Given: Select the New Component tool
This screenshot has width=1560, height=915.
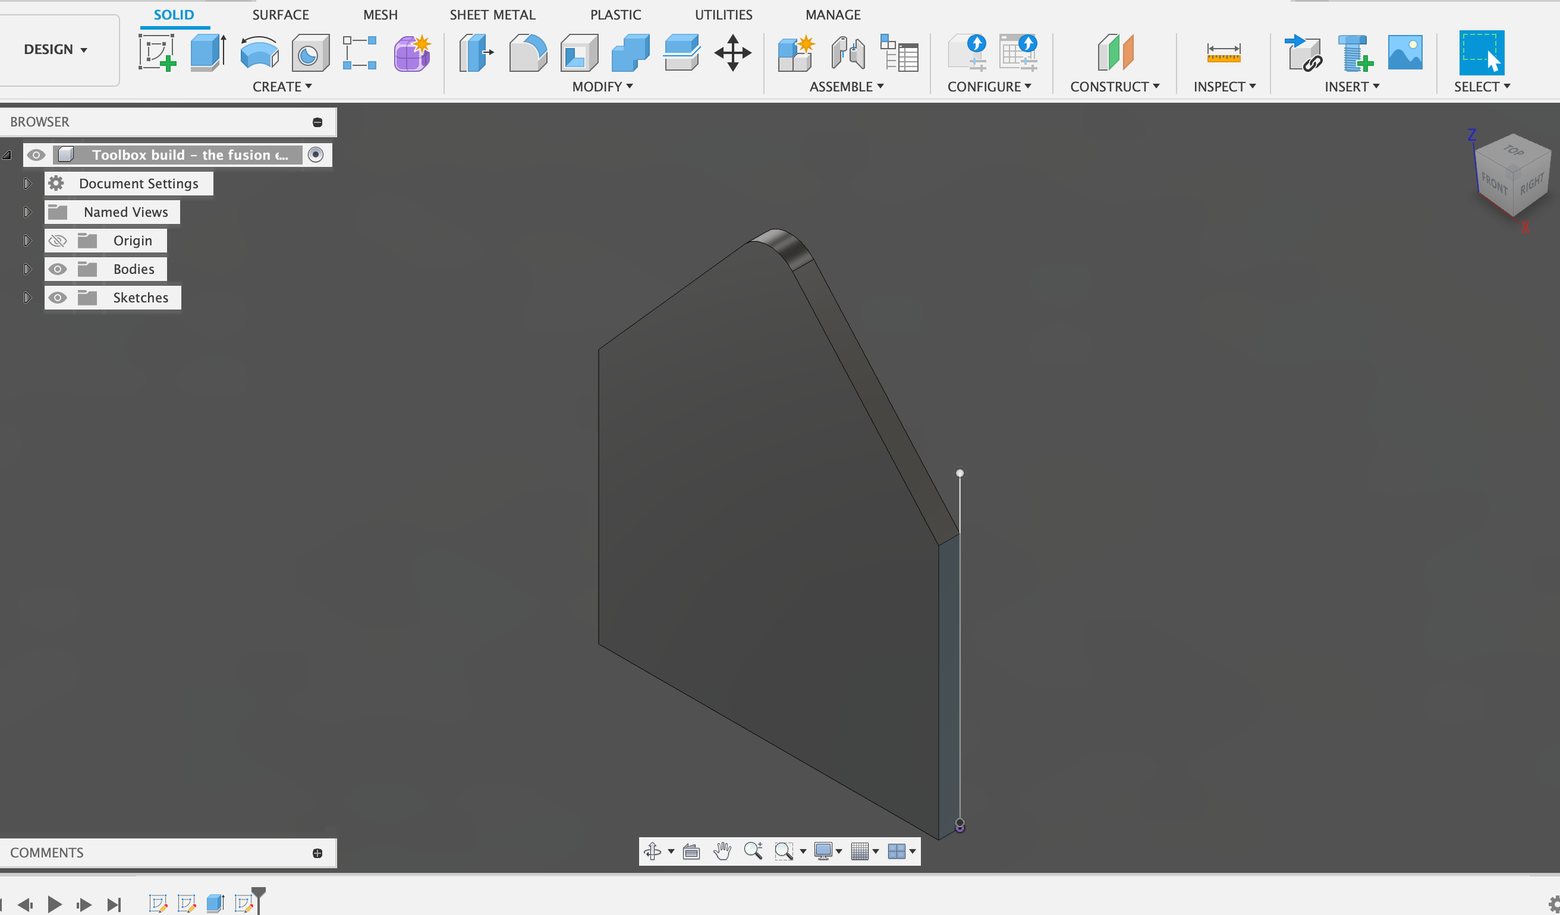Looking at the screenshot, I should (x=796, y=53).
